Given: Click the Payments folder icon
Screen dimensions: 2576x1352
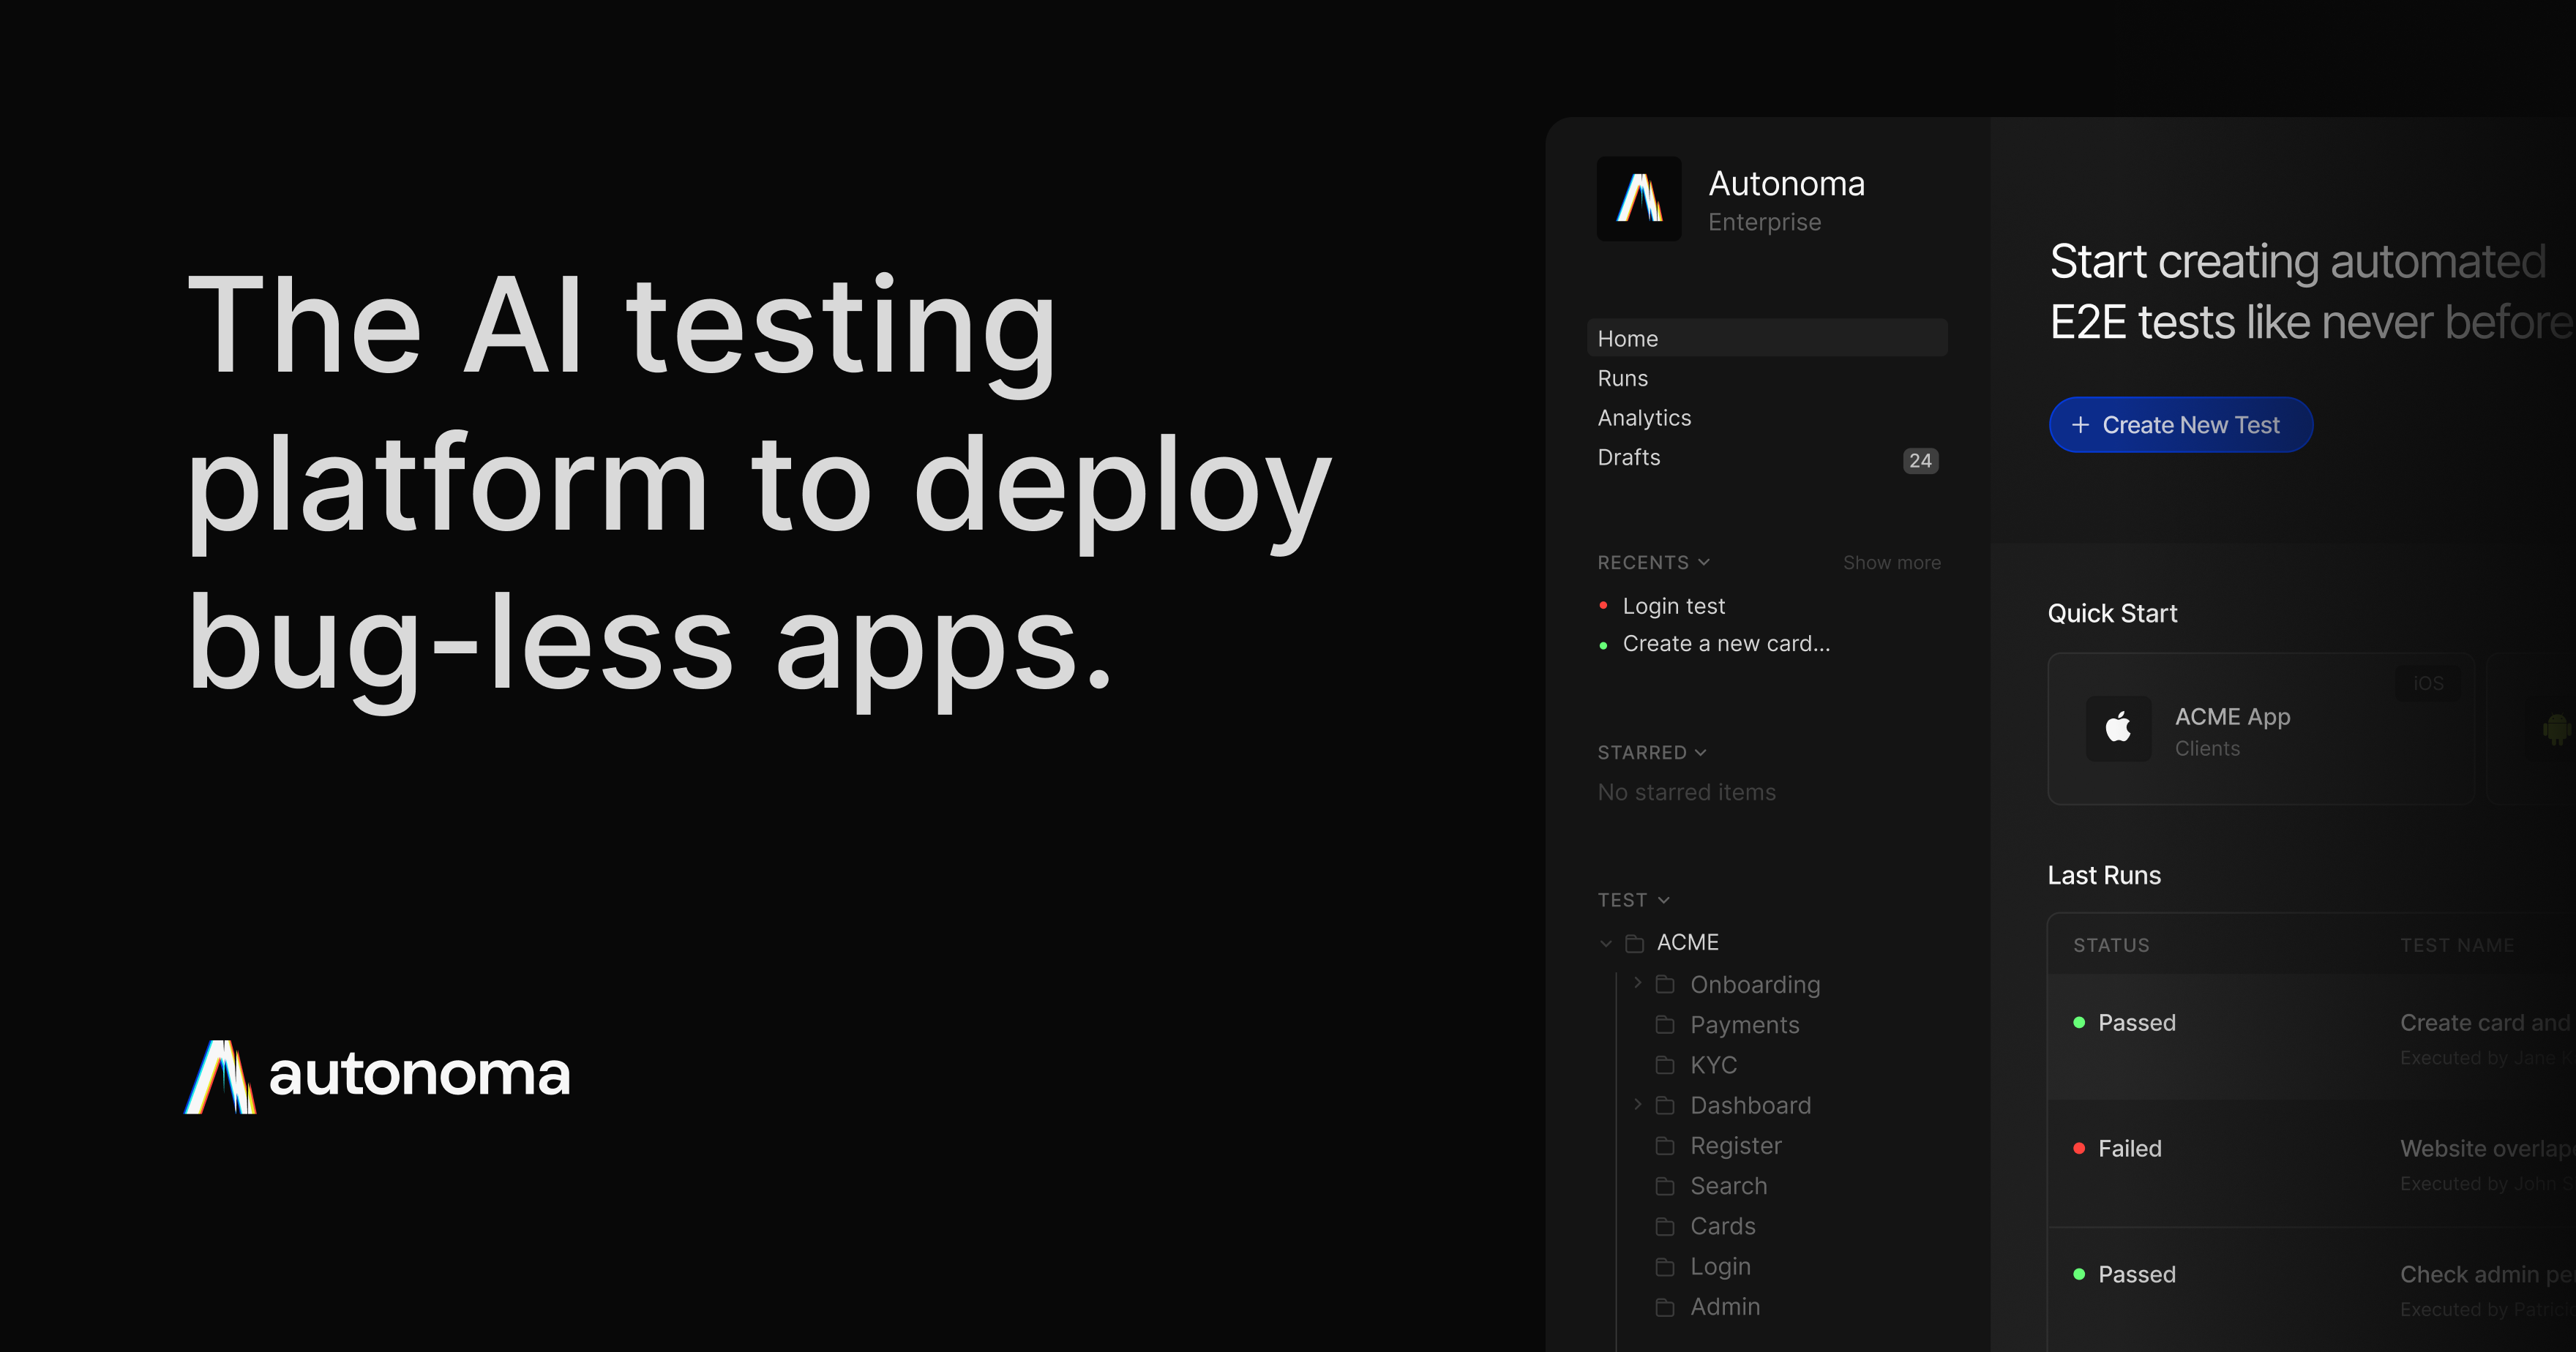Looking at the screenshot, I should 1665,1025.
